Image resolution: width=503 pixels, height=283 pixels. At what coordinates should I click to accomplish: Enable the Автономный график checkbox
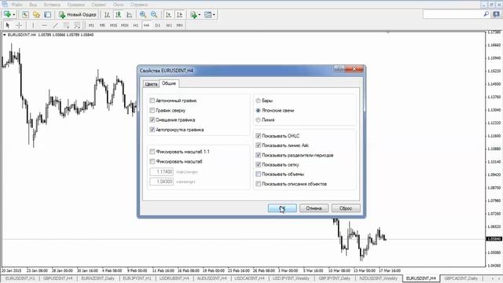coord(152,101)
